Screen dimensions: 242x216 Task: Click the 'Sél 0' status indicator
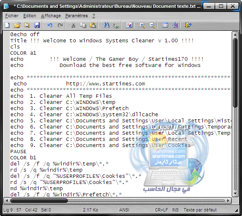coord(46,210)
